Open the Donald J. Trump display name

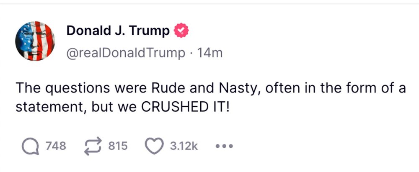click(119, 31)
